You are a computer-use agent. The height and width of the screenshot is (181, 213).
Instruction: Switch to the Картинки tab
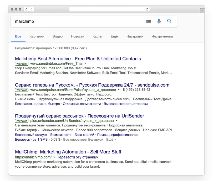click(x=37, y=36)
